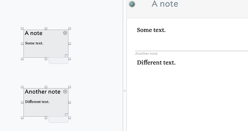The width and height of the screenshot is (248, 131).
Task: Open the pull-down tab beneath 'Another note' box
Action: click(x=58, y=120)
